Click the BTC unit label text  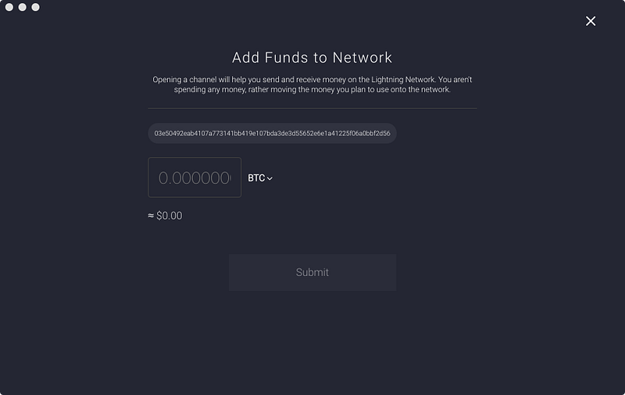(256, 178)
